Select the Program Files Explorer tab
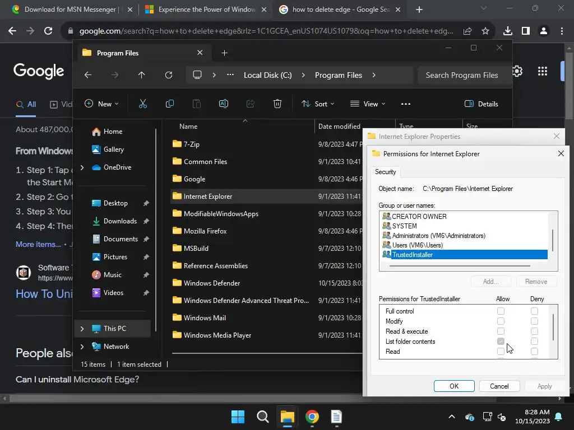The width and height of the screenshot is (574, 430). [x=143, y=53]
